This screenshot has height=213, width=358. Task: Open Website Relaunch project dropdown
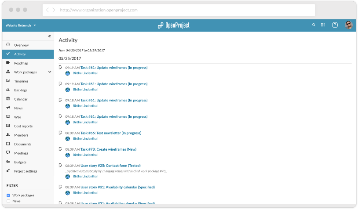21,25
